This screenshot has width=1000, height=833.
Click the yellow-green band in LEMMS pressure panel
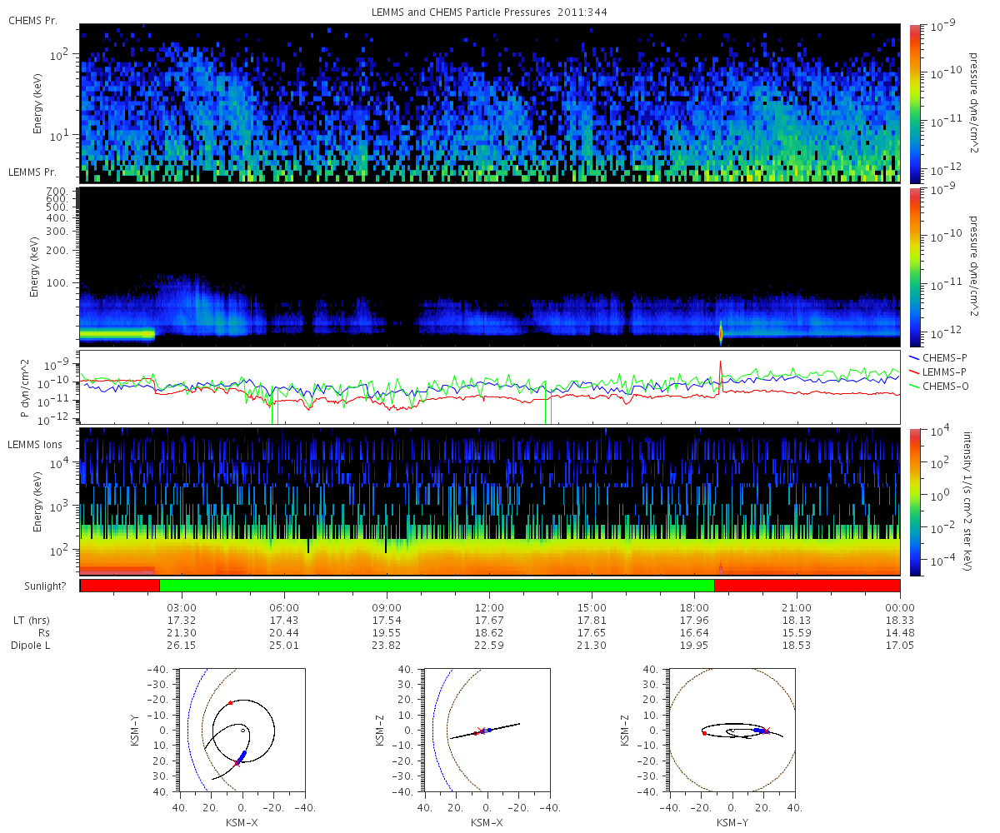pos(117,334)
